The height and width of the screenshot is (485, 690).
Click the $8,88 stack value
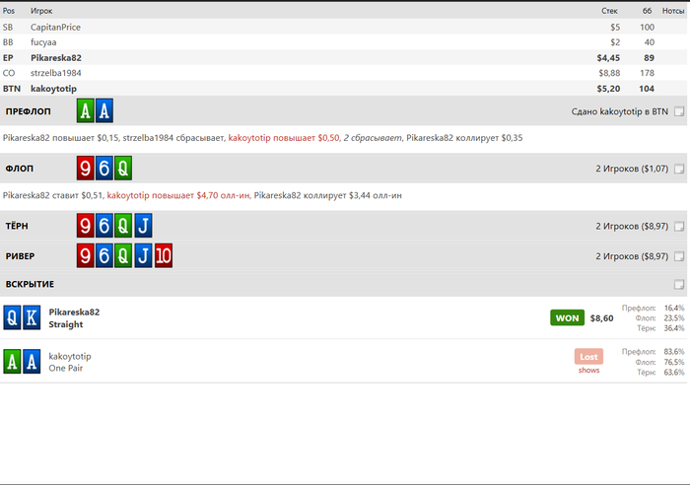click(609, 73)
